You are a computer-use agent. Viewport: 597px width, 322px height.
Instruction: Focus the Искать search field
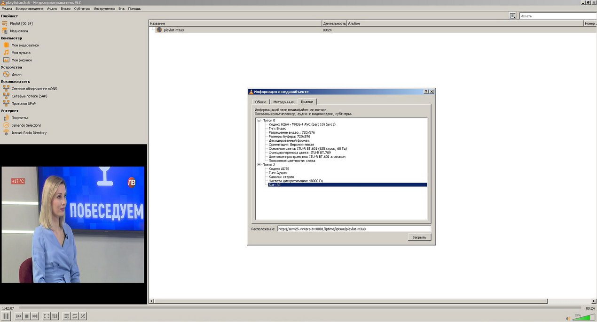coord(558,16)
